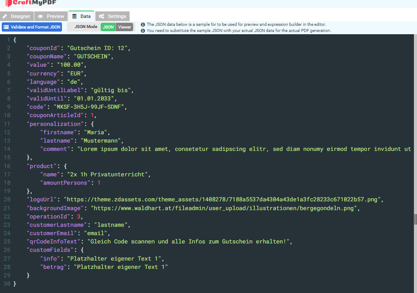Click the "gültig bis" value

point(111,90)
